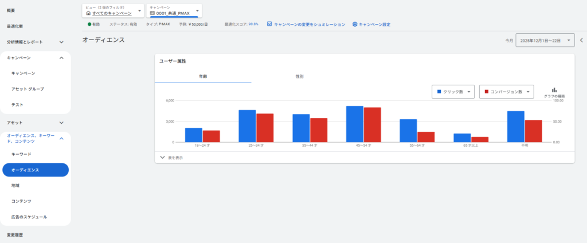Click the campaign settings gear icon
The height and width of the screenshot is (243, 587).
355,25
